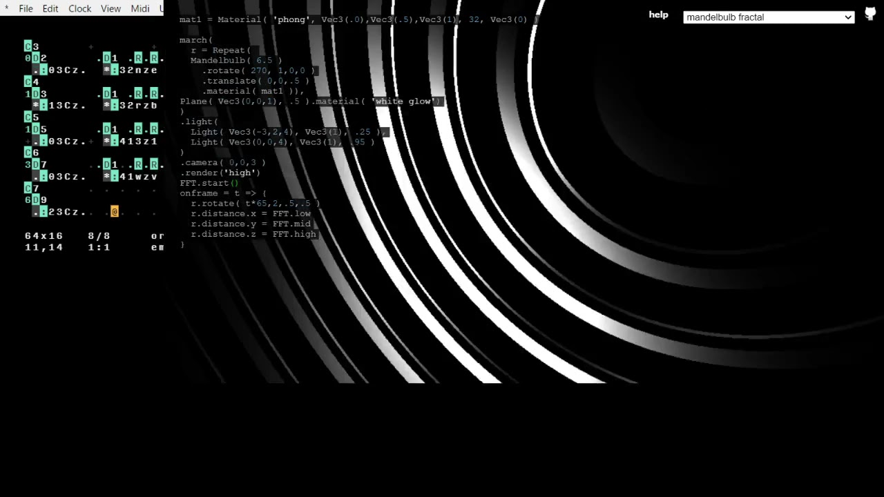This screenshot has width=884, height=497.
Task: Click the FFT.start() line
Action: (209, 183)
